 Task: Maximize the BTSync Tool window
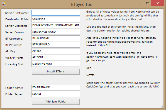point(148,3)
